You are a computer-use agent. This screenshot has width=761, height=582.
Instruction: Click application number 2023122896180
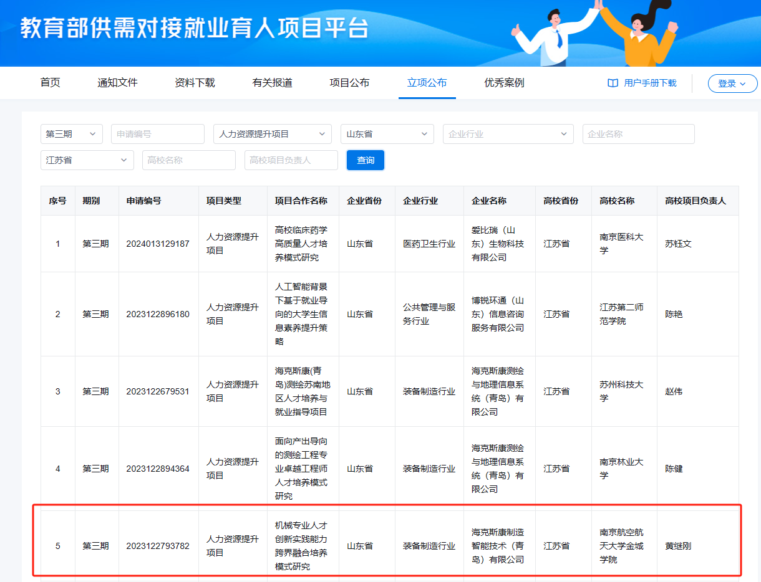(158, 314)
